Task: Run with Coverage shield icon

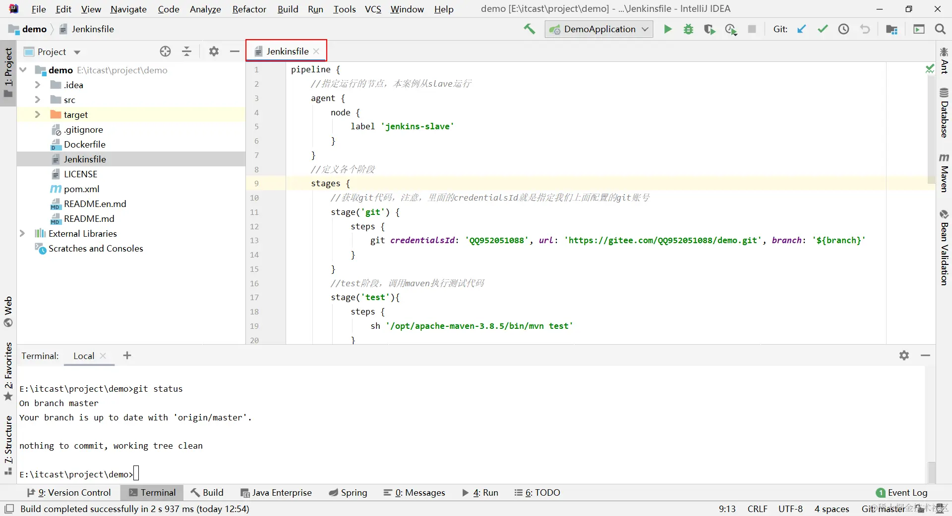Action: (710, 29)
